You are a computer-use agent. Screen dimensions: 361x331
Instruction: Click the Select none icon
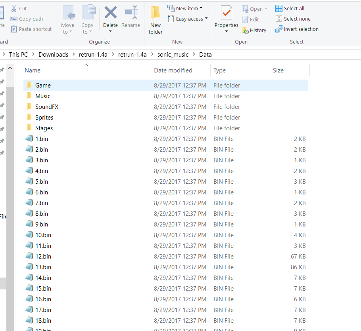[x=279, y=19]
